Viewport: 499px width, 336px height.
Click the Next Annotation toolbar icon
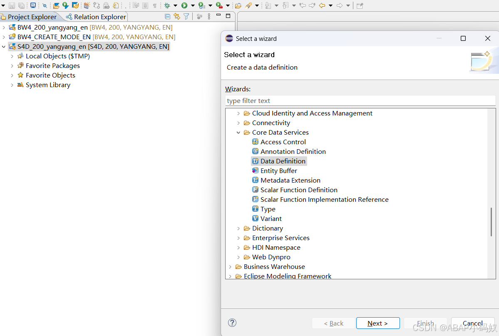(268, 5)
